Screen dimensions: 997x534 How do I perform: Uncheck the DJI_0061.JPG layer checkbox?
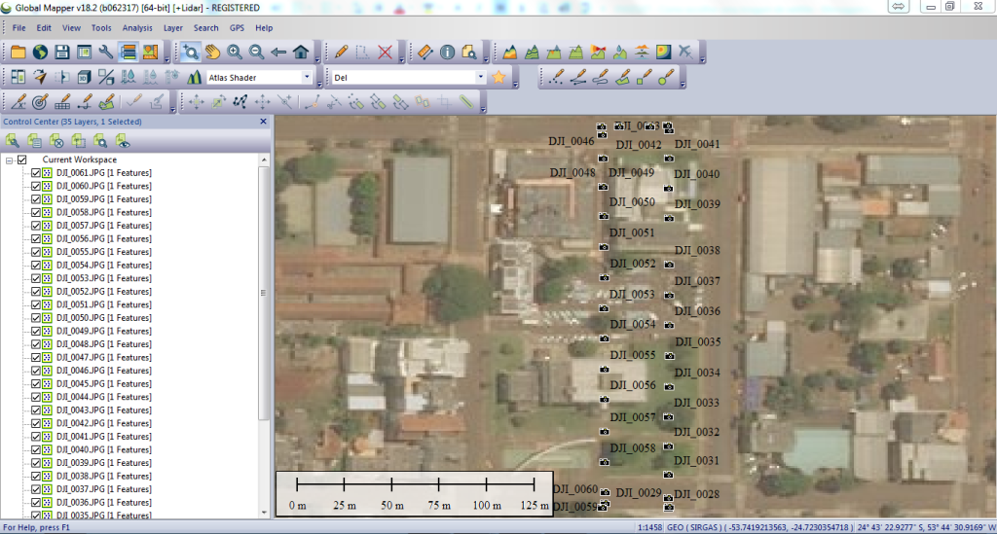tap(36, 173)
